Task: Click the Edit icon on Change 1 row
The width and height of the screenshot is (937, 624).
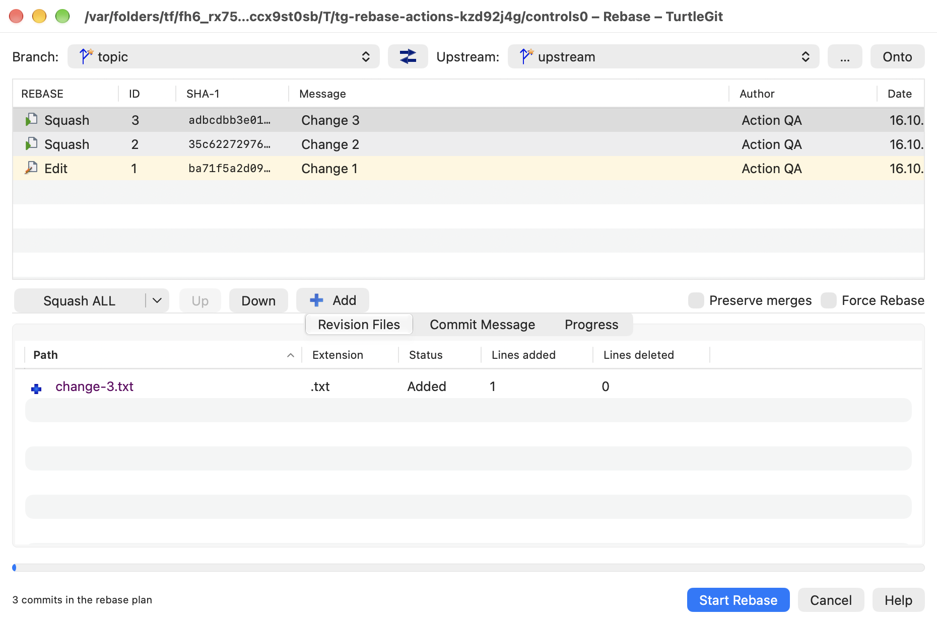Action: pyautogui.click(x=31, y=168)
